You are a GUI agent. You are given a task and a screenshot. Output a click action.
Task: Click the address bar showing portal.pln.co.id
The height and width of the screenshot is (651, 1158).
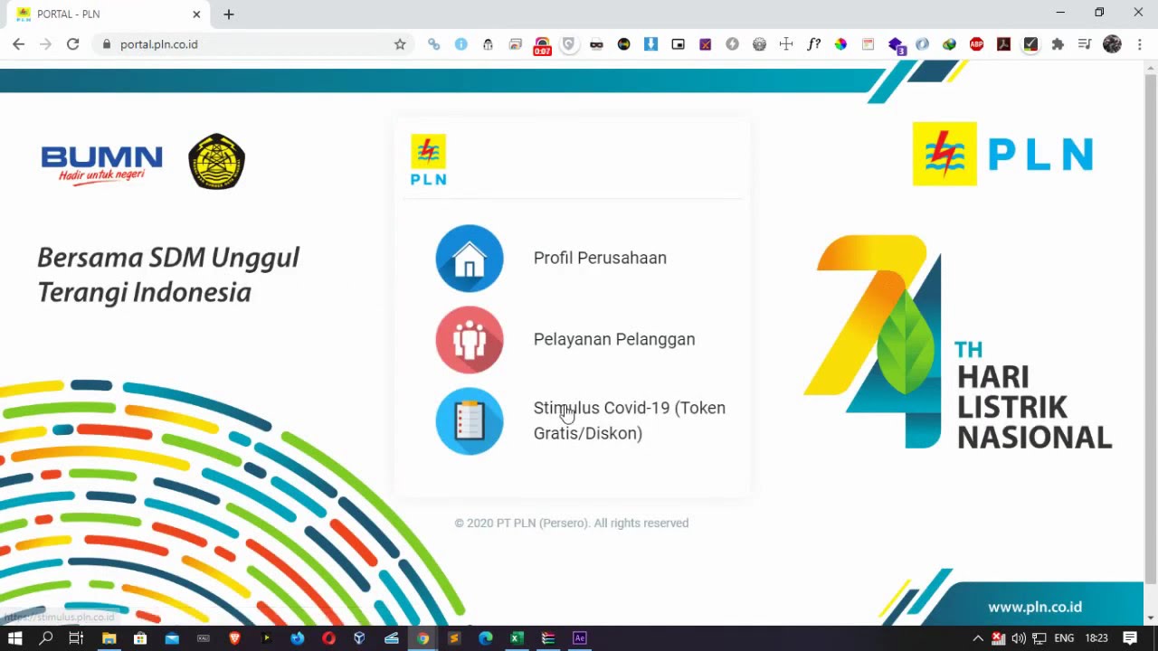253,43
